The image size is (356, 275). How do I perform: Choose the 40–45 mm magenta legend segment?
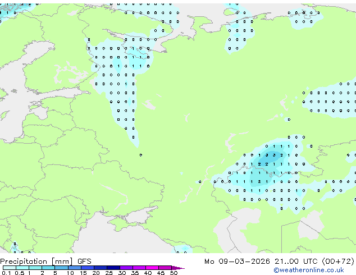click(152, 268)
